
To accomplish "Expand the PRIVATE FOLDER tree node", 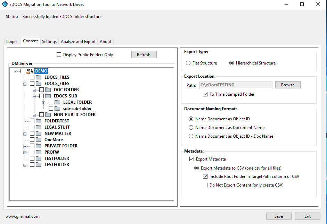I will [25, 146].
